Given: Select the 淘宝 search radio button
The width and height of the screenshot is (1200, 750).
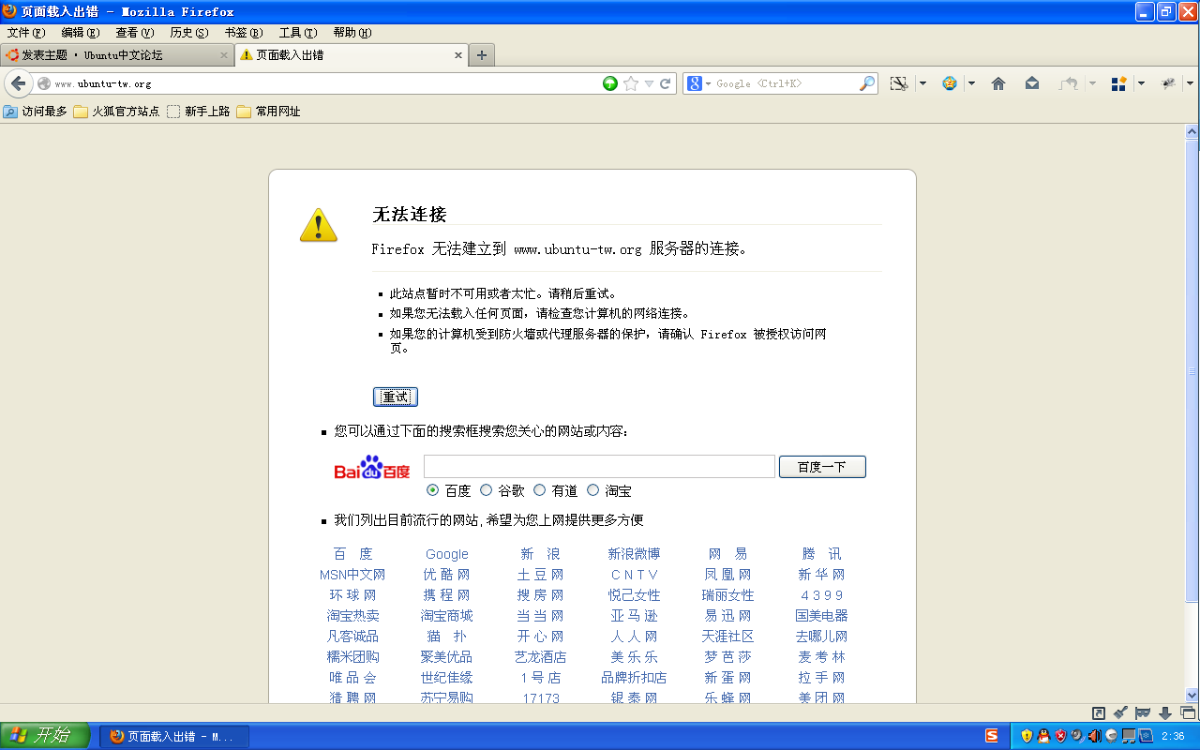Looking at the screenshot, I should [x=592, y=490].
